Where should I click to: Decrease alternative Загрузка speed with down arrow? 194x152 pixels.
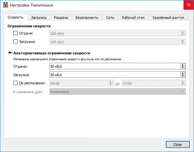pyautogui.click(x=183, y=76)
